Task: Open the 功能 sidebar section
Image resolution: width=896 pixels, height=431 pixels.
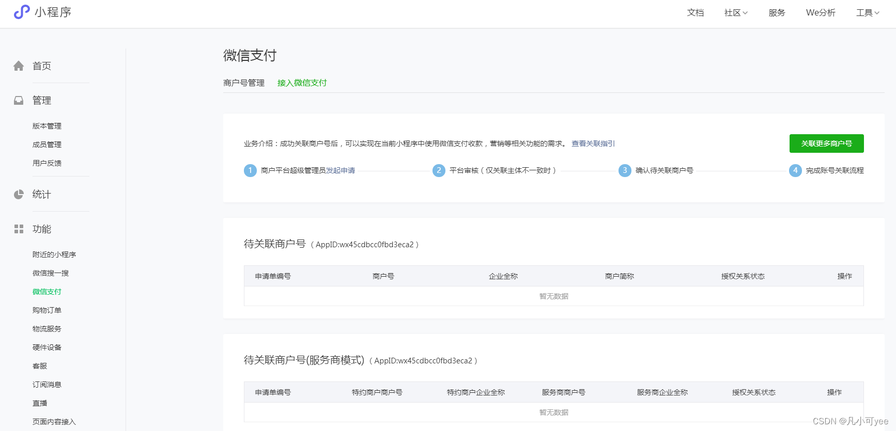Action: [42, 229]
